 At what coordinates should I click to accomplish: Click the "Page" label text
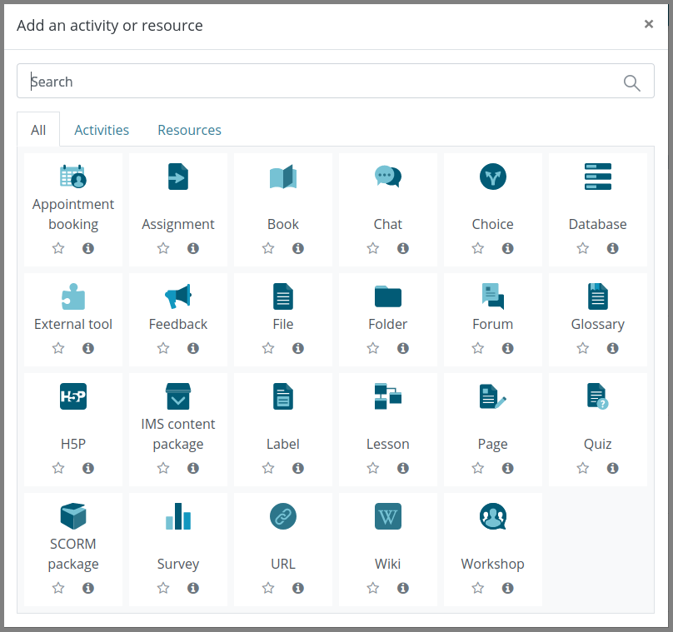(x=493, y=444)
